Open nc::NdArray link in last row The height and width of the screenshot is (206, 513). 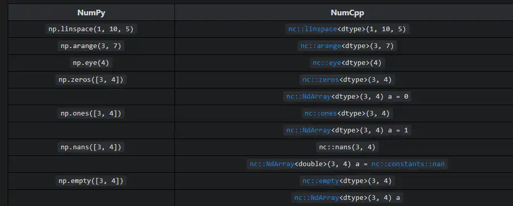[x=317, y=198]
